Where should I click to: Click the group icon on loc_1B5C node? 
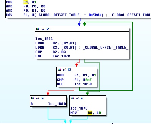tap(48, 29)
